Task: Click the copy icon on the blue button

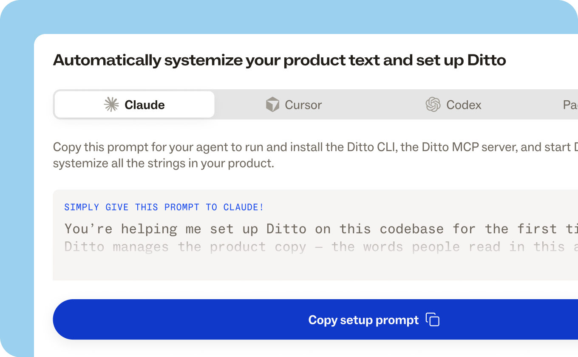Action: point(433,320)
